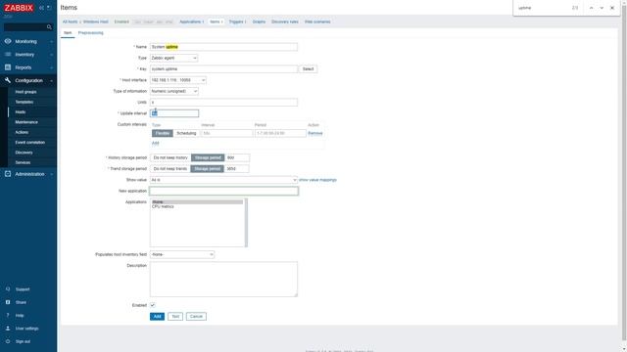Toggle sidebar auto-hide icon next to logo
This screenshot has width=627, height=352.
[x=49, y=8]
